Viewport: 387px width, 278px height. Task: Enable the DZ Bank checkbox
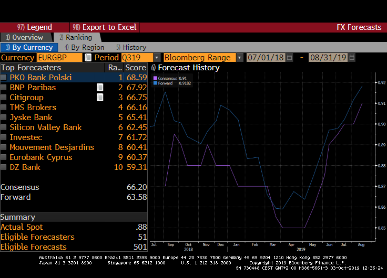[x=4, y=167]
